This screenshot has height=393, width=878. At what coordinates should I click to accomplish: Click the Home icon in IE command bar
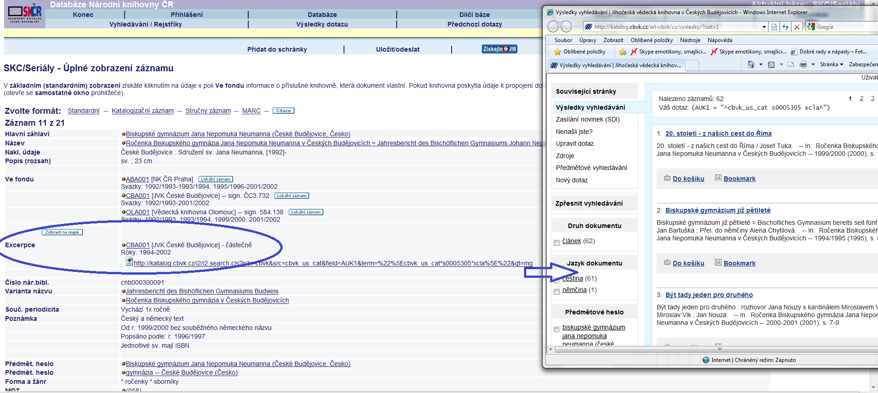coord(751,64)
